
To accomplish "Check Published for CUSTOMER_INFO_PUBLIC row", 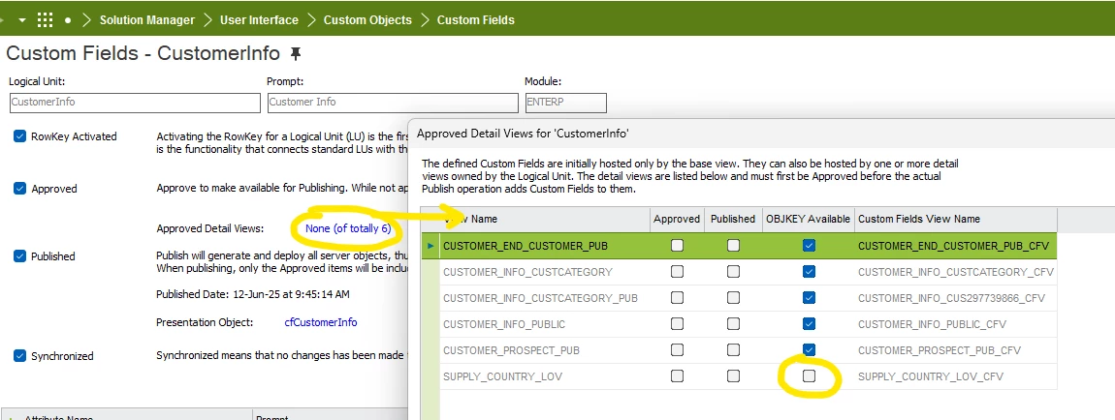I will (733, 324).
